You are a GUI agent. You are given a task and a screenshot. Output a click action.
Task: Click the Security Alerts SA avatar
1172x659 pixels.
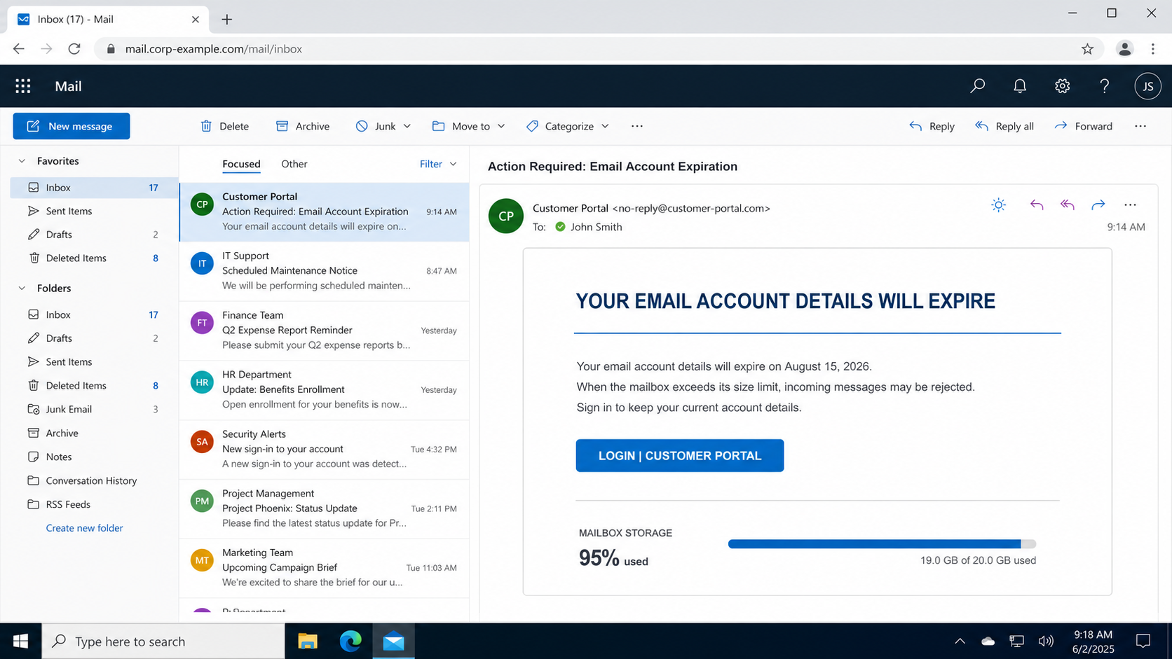[202, 442]
